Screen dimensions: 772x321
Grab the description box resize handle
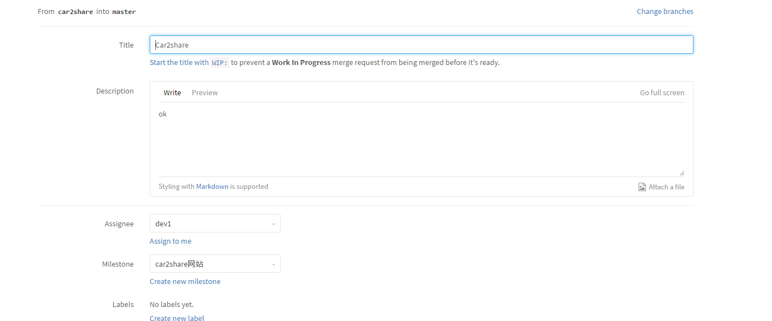pos(682,174)
